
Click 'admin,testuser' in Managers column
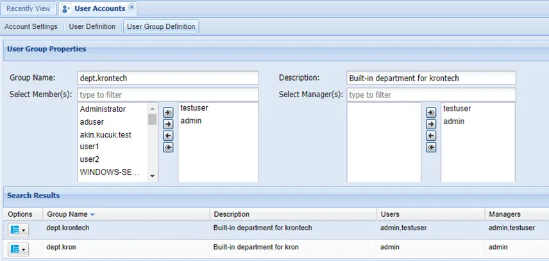pos(512,228)
